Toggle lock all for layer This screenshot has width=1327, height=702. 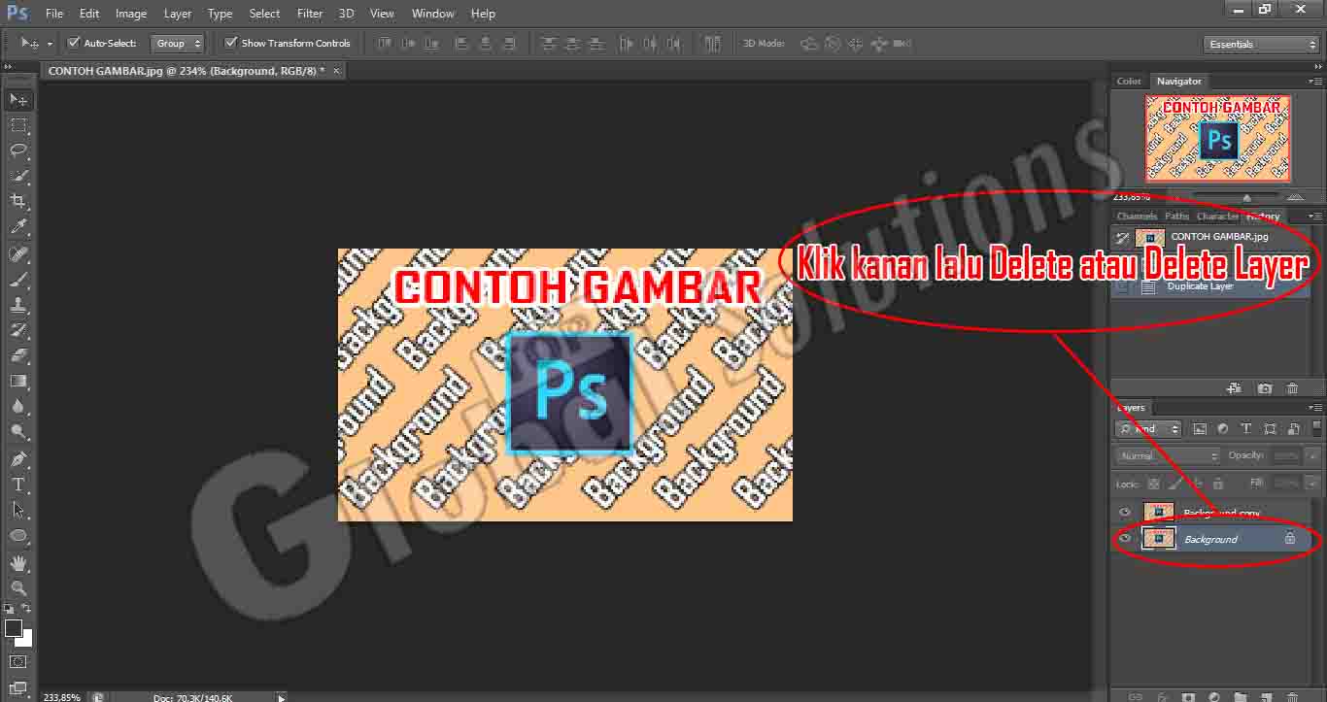[1218, 483]
